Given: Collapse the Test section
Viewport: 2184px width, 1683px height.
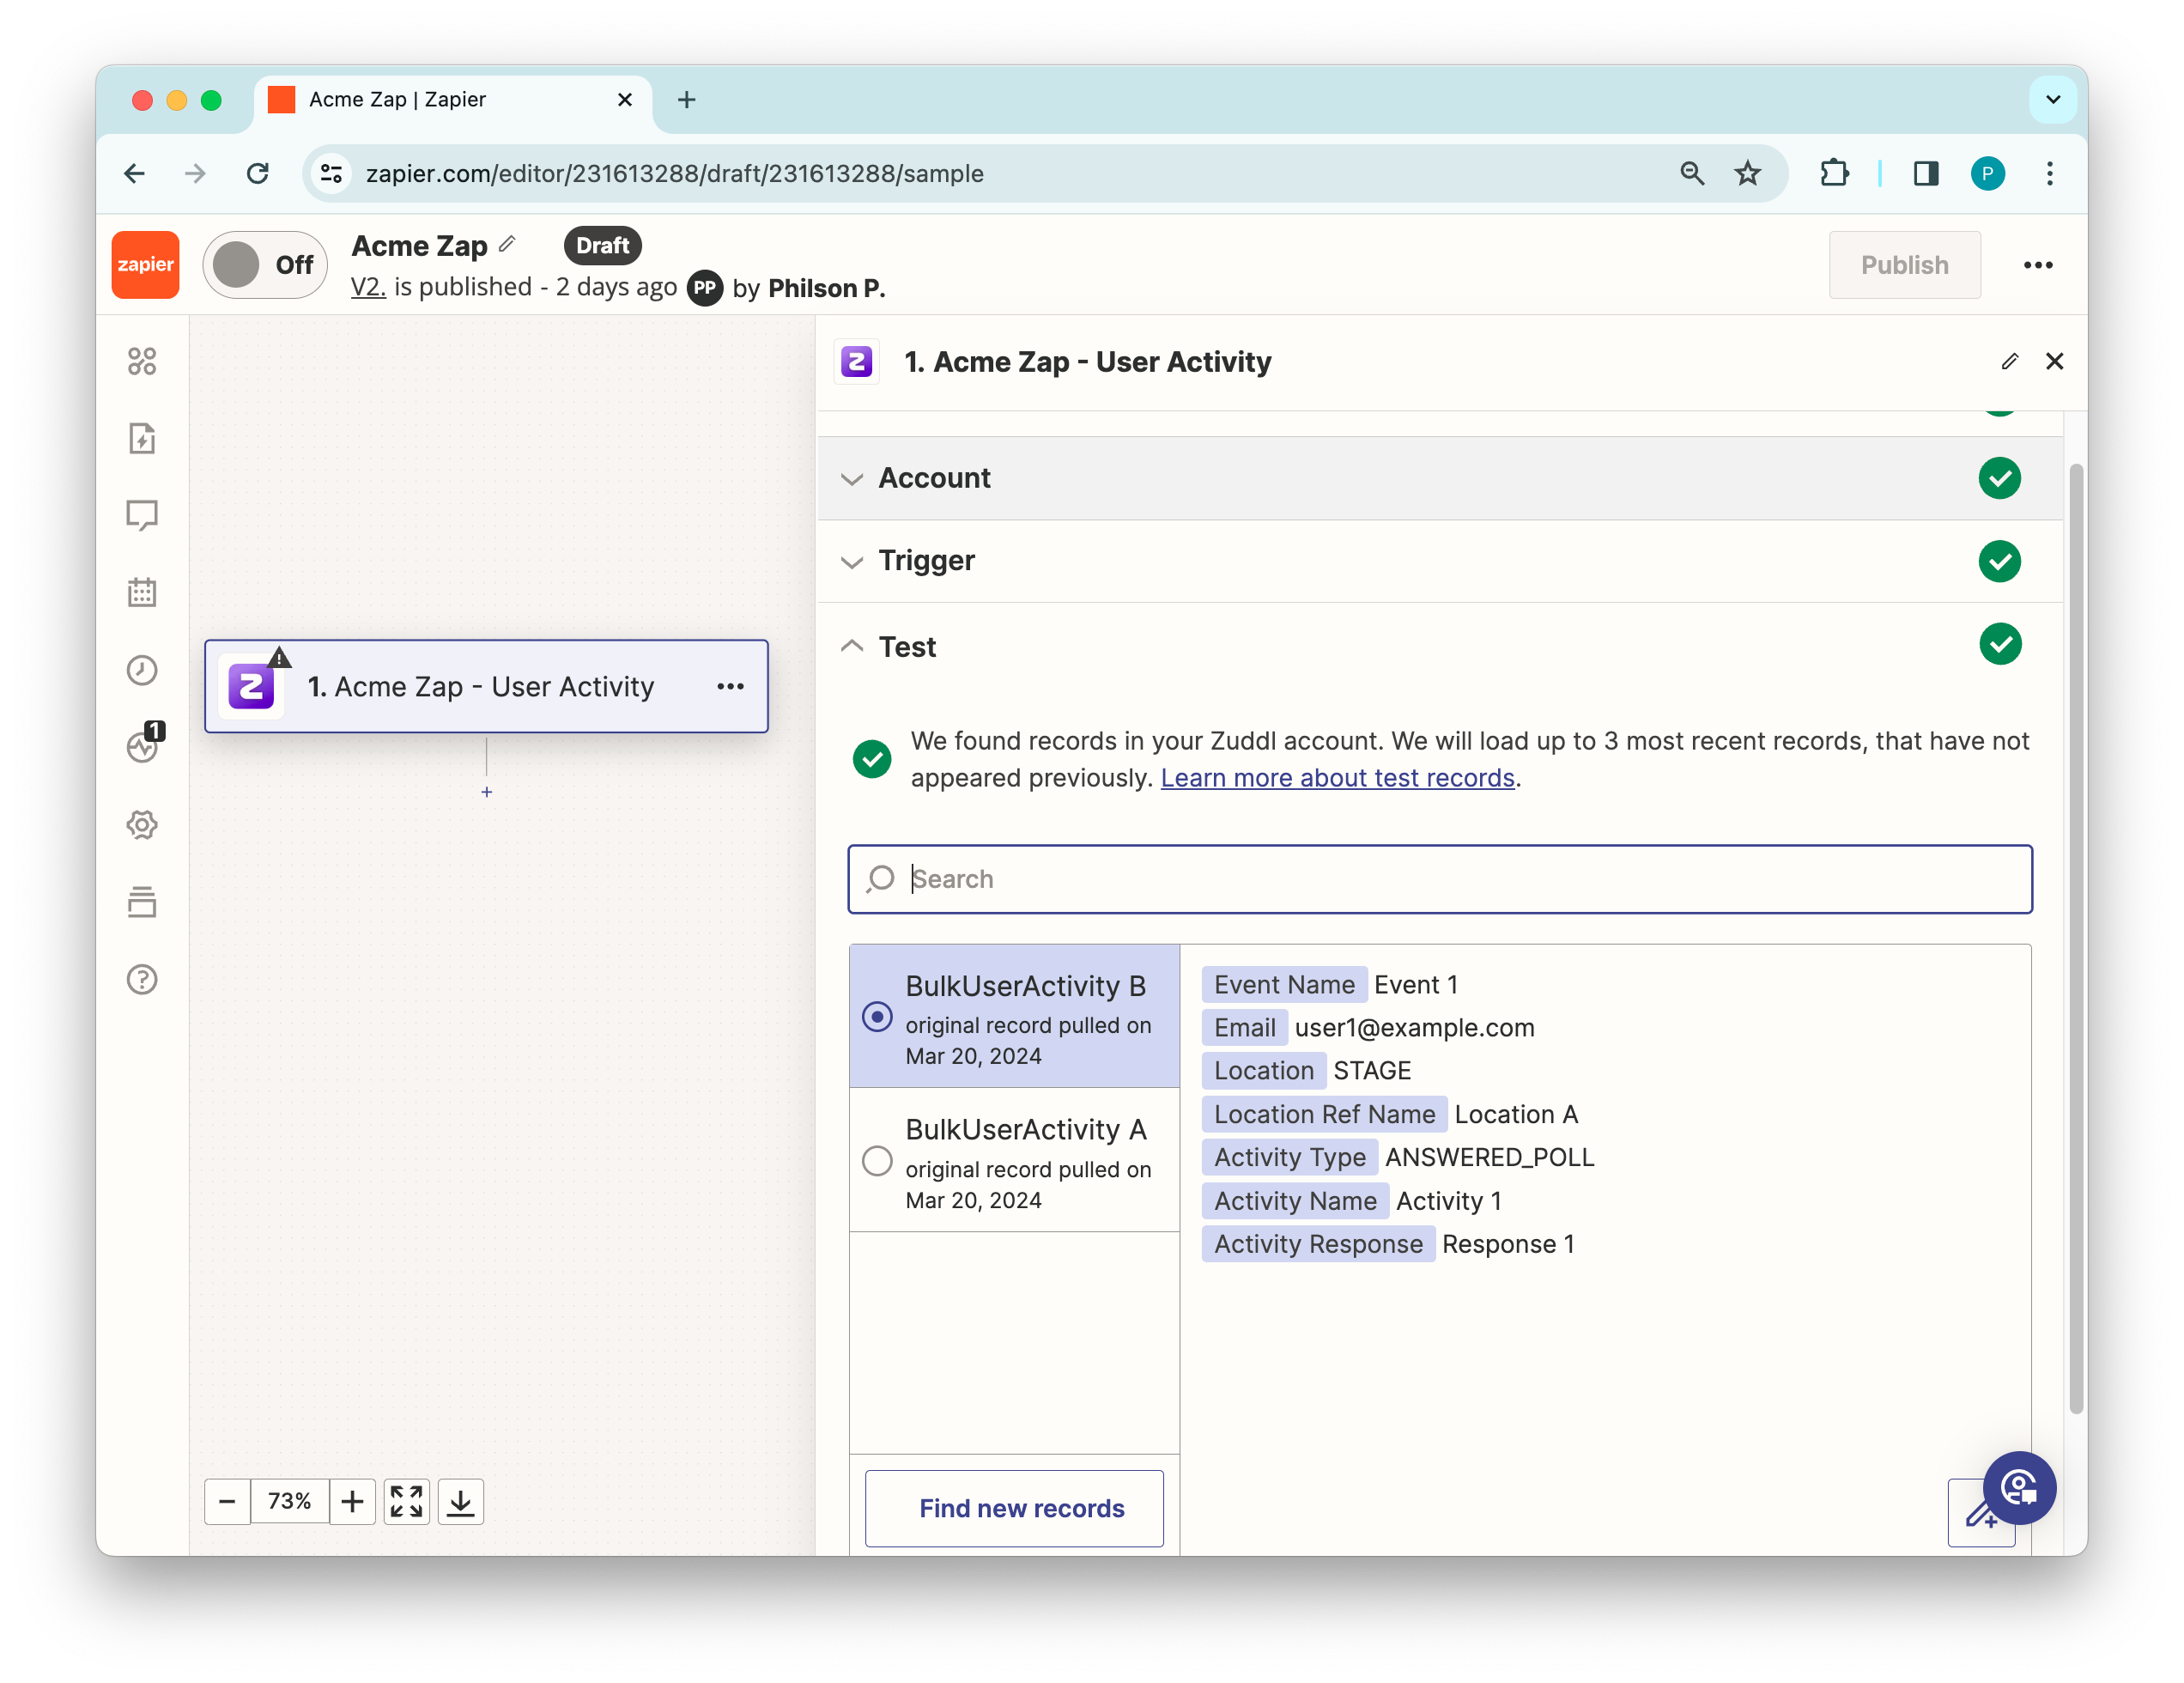Looking at the screenshot, I should coord(907,647).
